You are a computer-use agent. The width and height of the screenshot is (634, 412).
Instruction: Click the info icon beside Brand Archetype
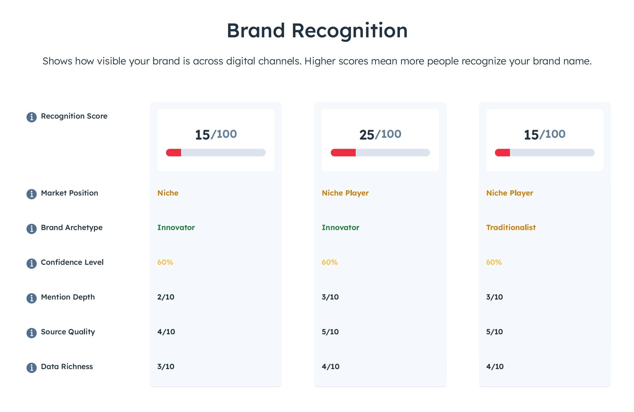(x=31, y=228)
